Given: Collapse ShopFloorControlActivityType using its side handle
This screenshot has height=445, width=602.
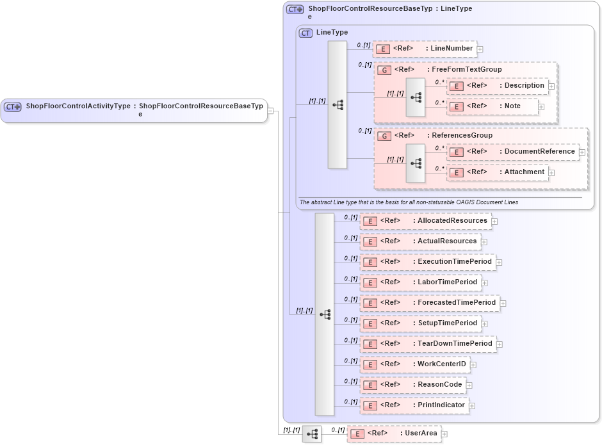Looking at the screenshot, I should (x=271, y=110).
